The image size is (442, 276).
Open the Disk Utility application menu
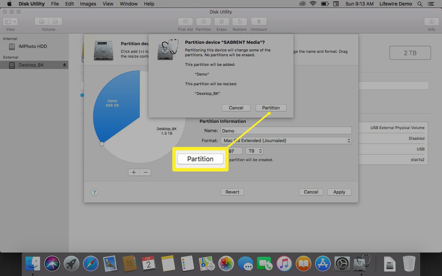(x=31, y=4)
